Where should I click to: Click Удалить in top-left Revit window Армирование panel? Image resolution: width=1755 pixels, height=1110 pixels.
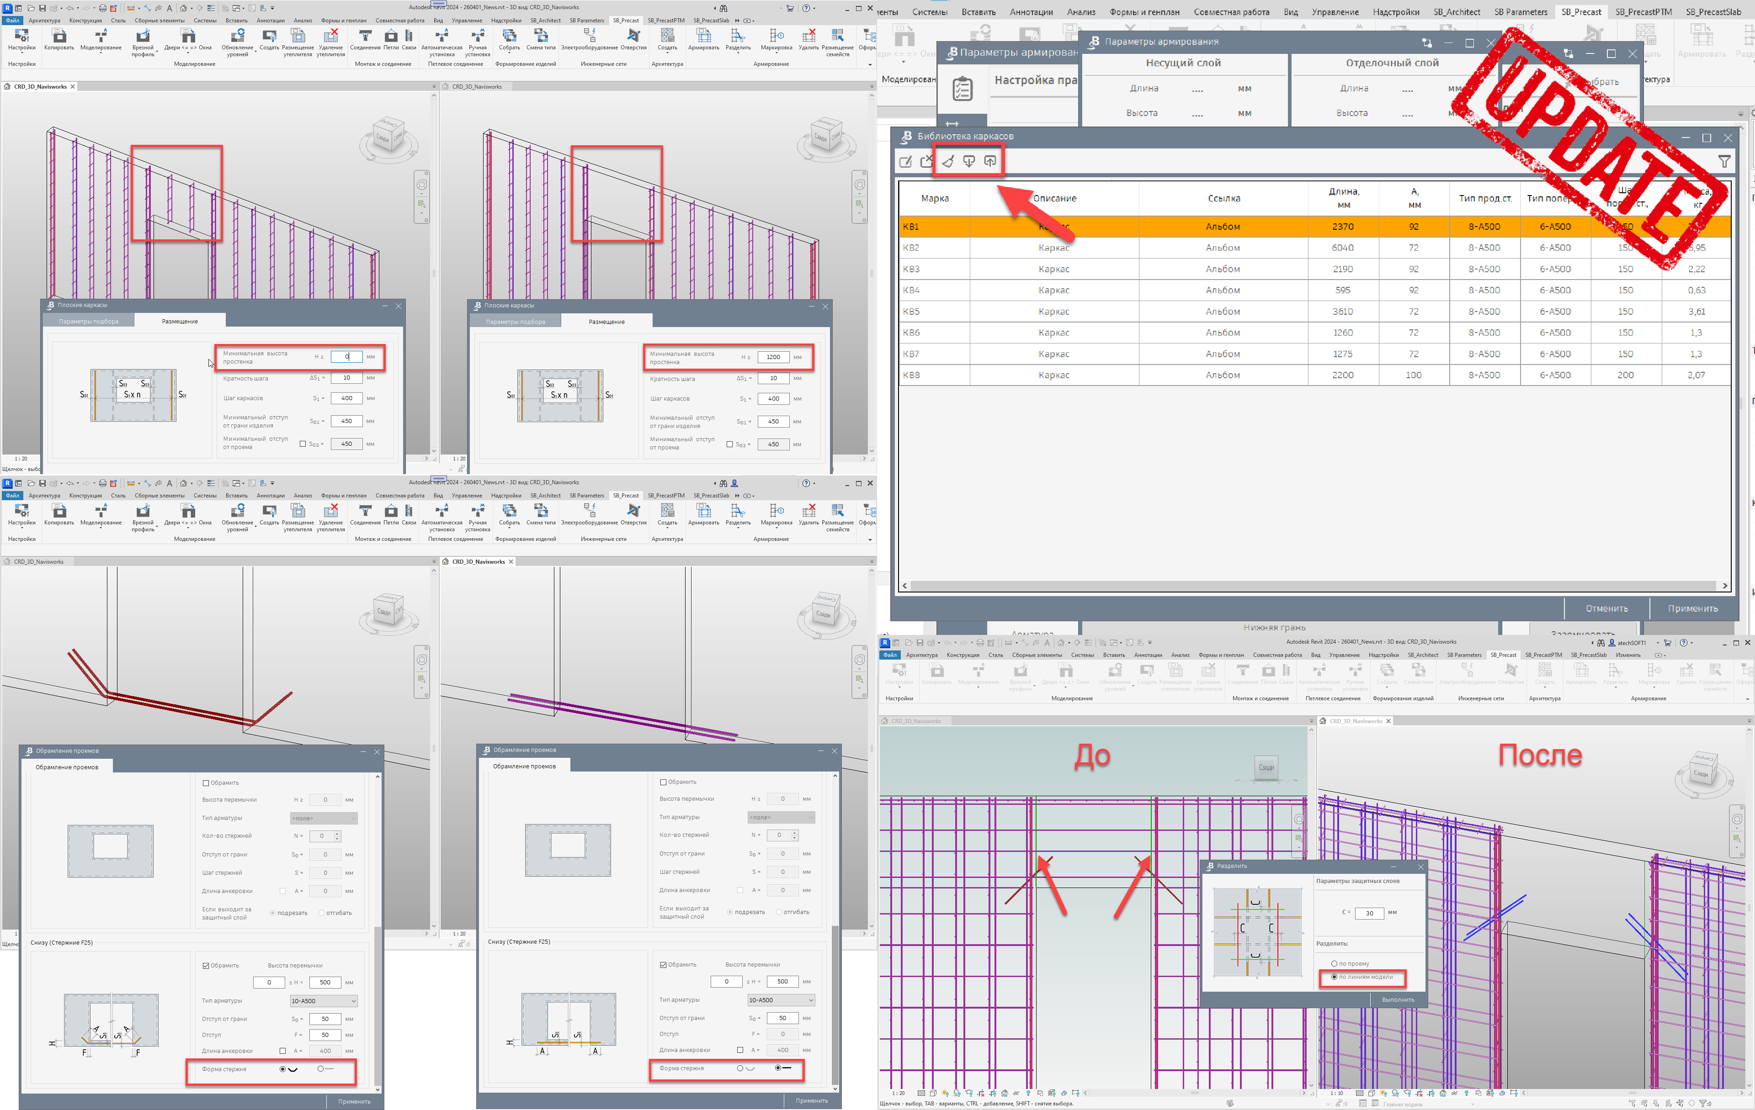[x=808, y=40]
